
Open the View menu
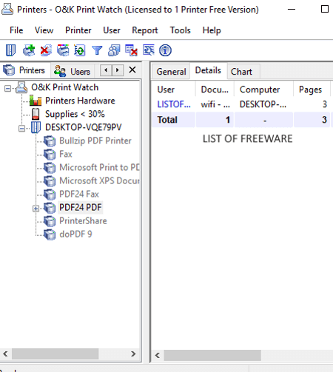click(x=44, y=30)
